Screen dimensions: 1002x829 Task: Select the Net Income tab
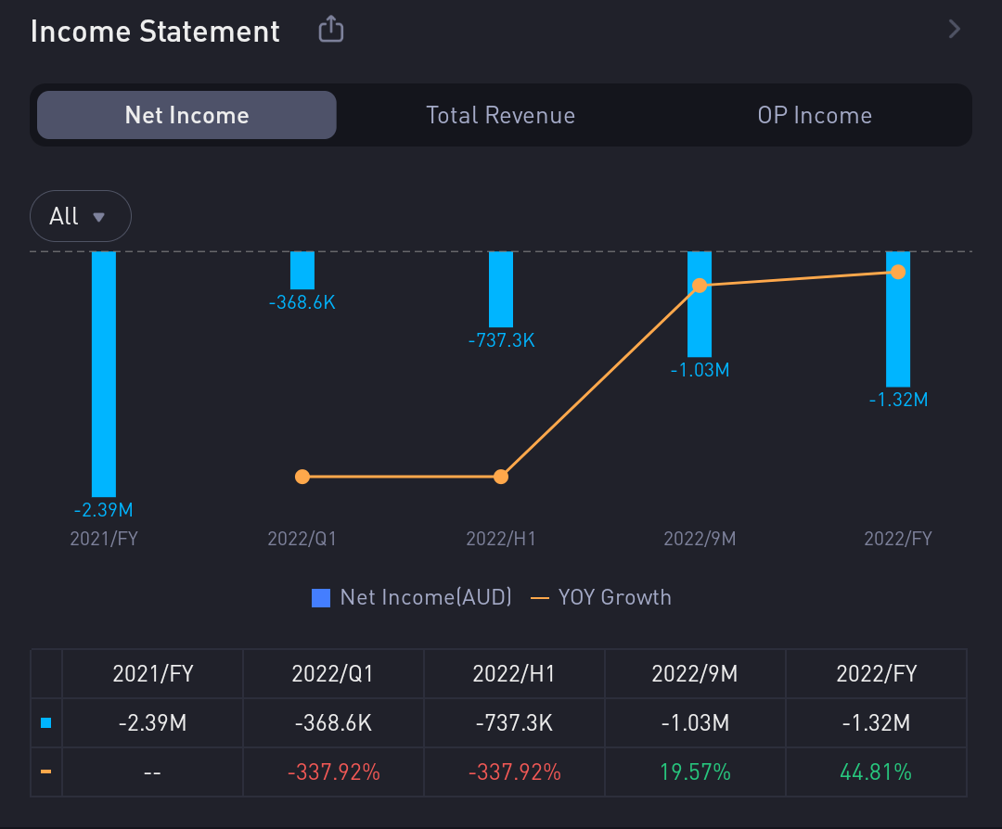click(x=186, y=115)
